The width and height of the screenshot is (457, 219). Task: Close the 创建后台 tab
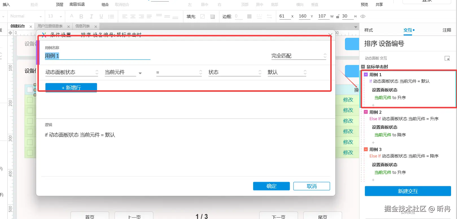[x=31, y=27]
